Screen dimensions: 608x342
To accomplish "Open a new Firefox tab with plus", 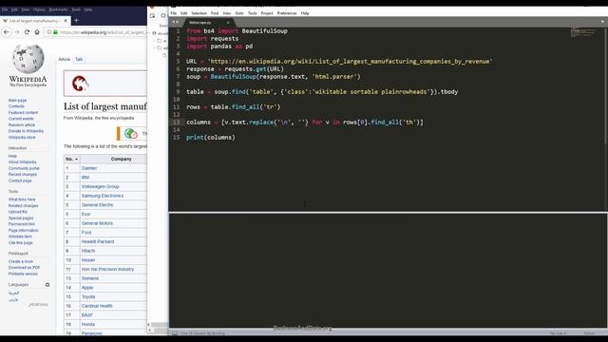I will 76,20.
